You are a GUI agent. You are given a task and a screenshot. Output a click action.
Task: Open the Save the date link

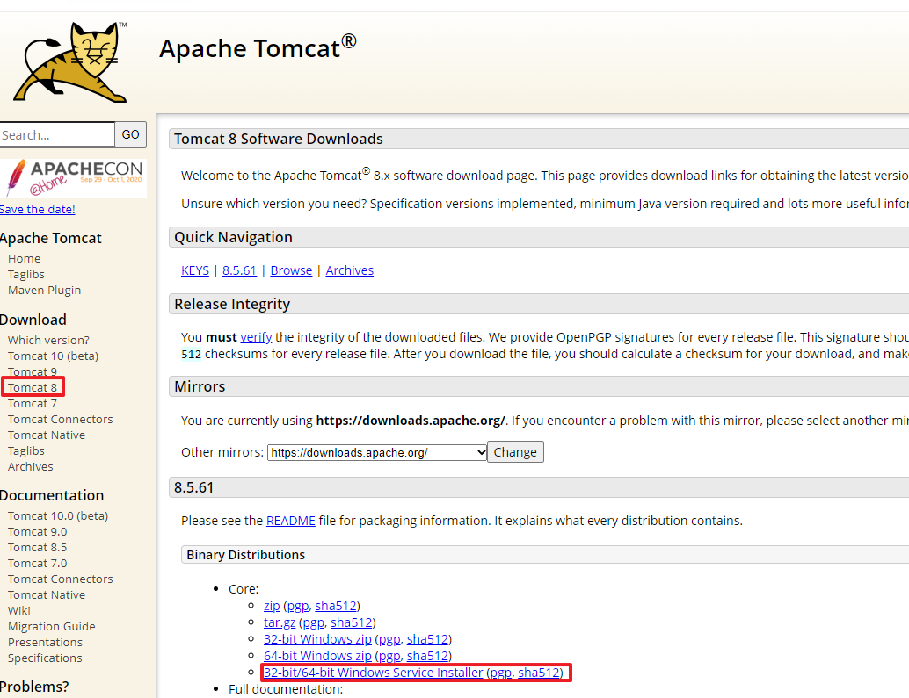37,210
